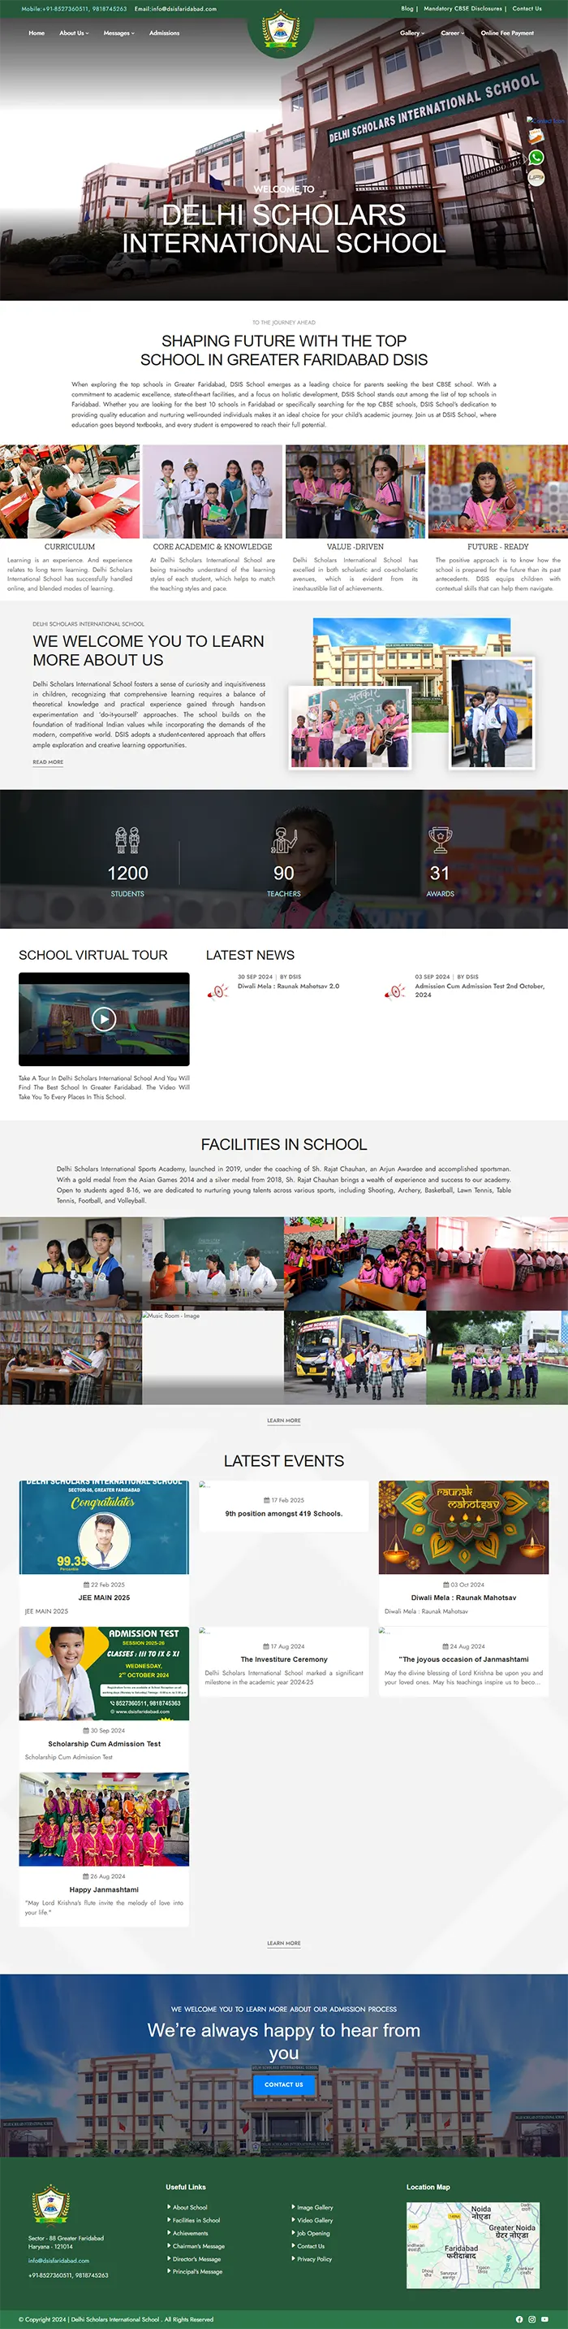
Task: Click the Awards trophy icon above 31
Action: (x=440, y=840)
